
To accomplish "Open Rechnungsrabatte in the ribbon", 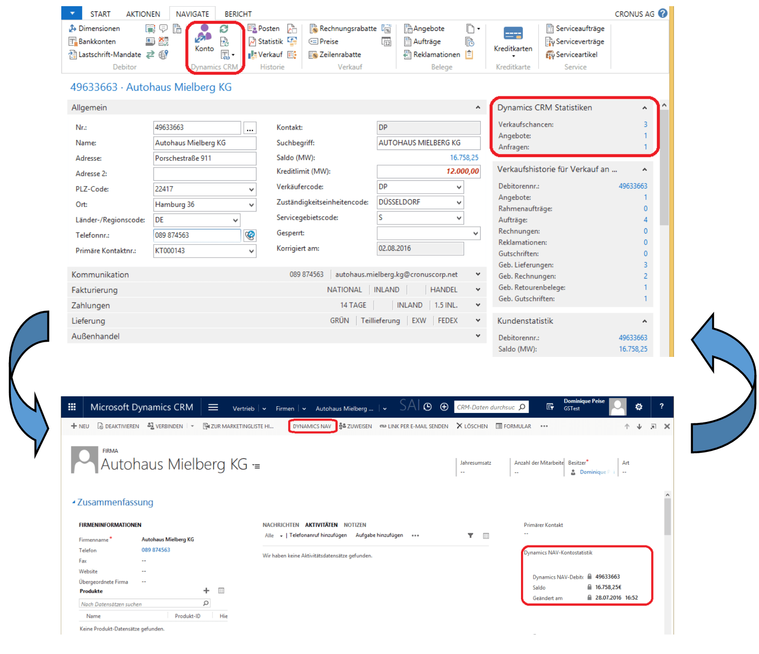I will (x=343, y=28).
